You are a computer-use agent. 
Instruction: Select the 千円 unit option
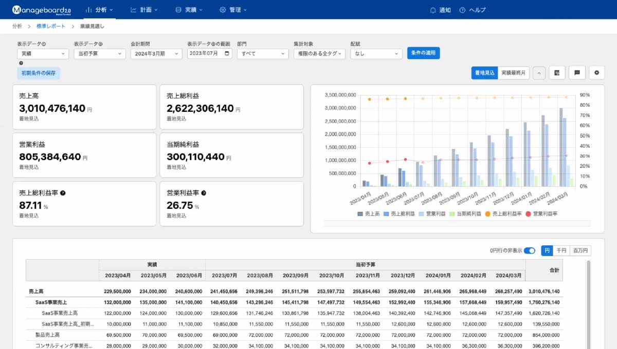(561, 250)
